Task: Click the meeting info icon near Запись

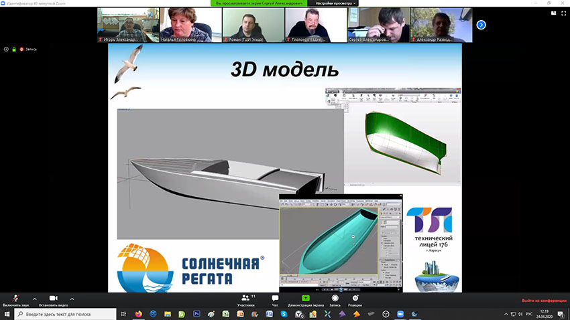Action: [x=6, y=49]
